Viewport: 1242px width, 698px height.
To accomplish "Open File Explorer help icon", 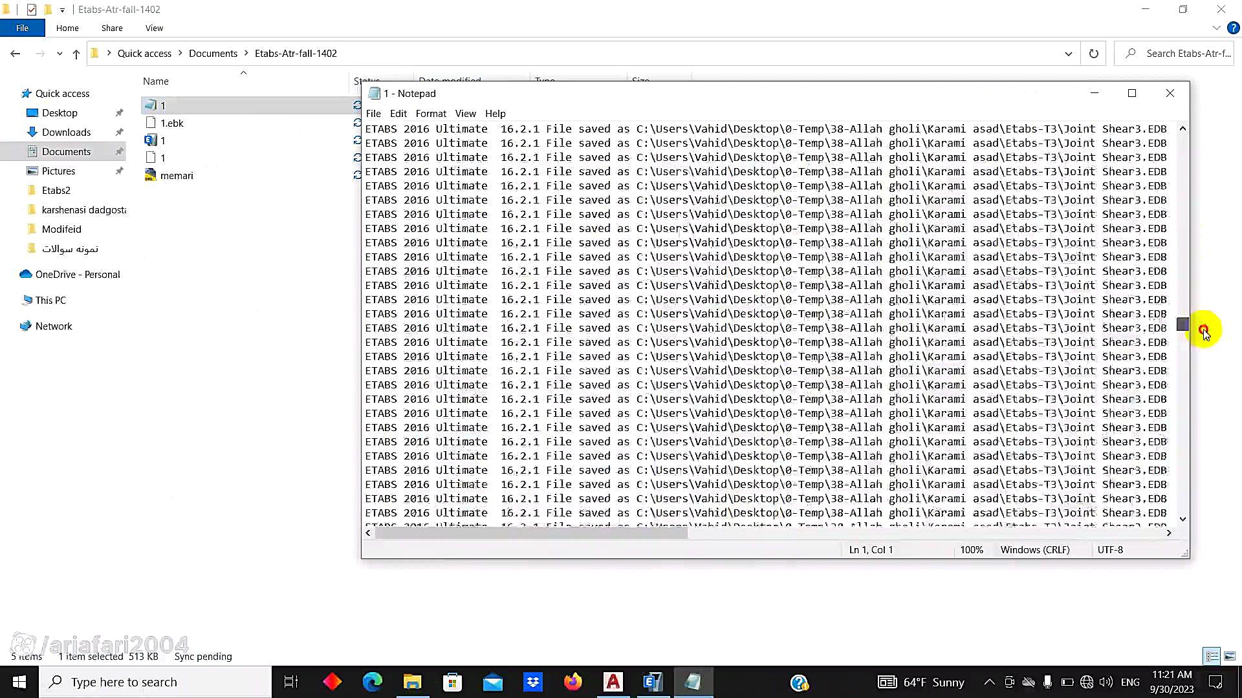I will [x=1234, y=28].
